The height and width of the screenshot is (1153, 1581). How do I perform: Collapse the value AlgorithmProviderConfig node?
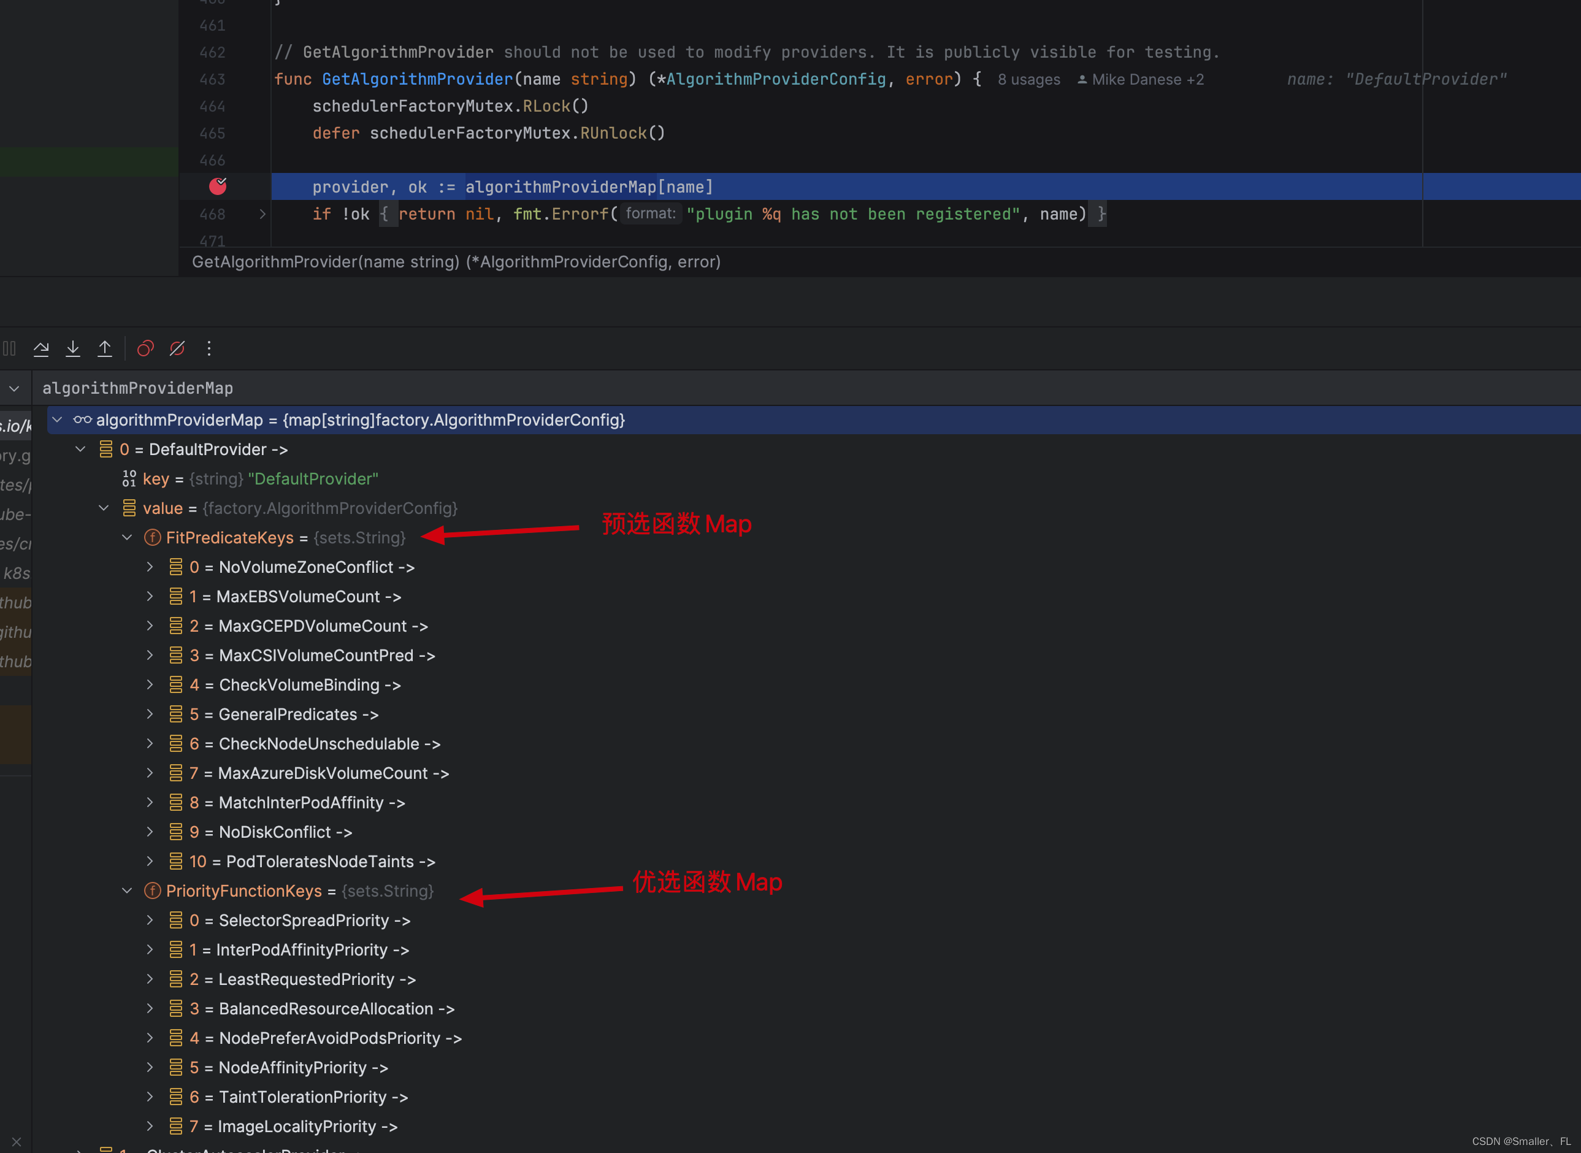104,508
